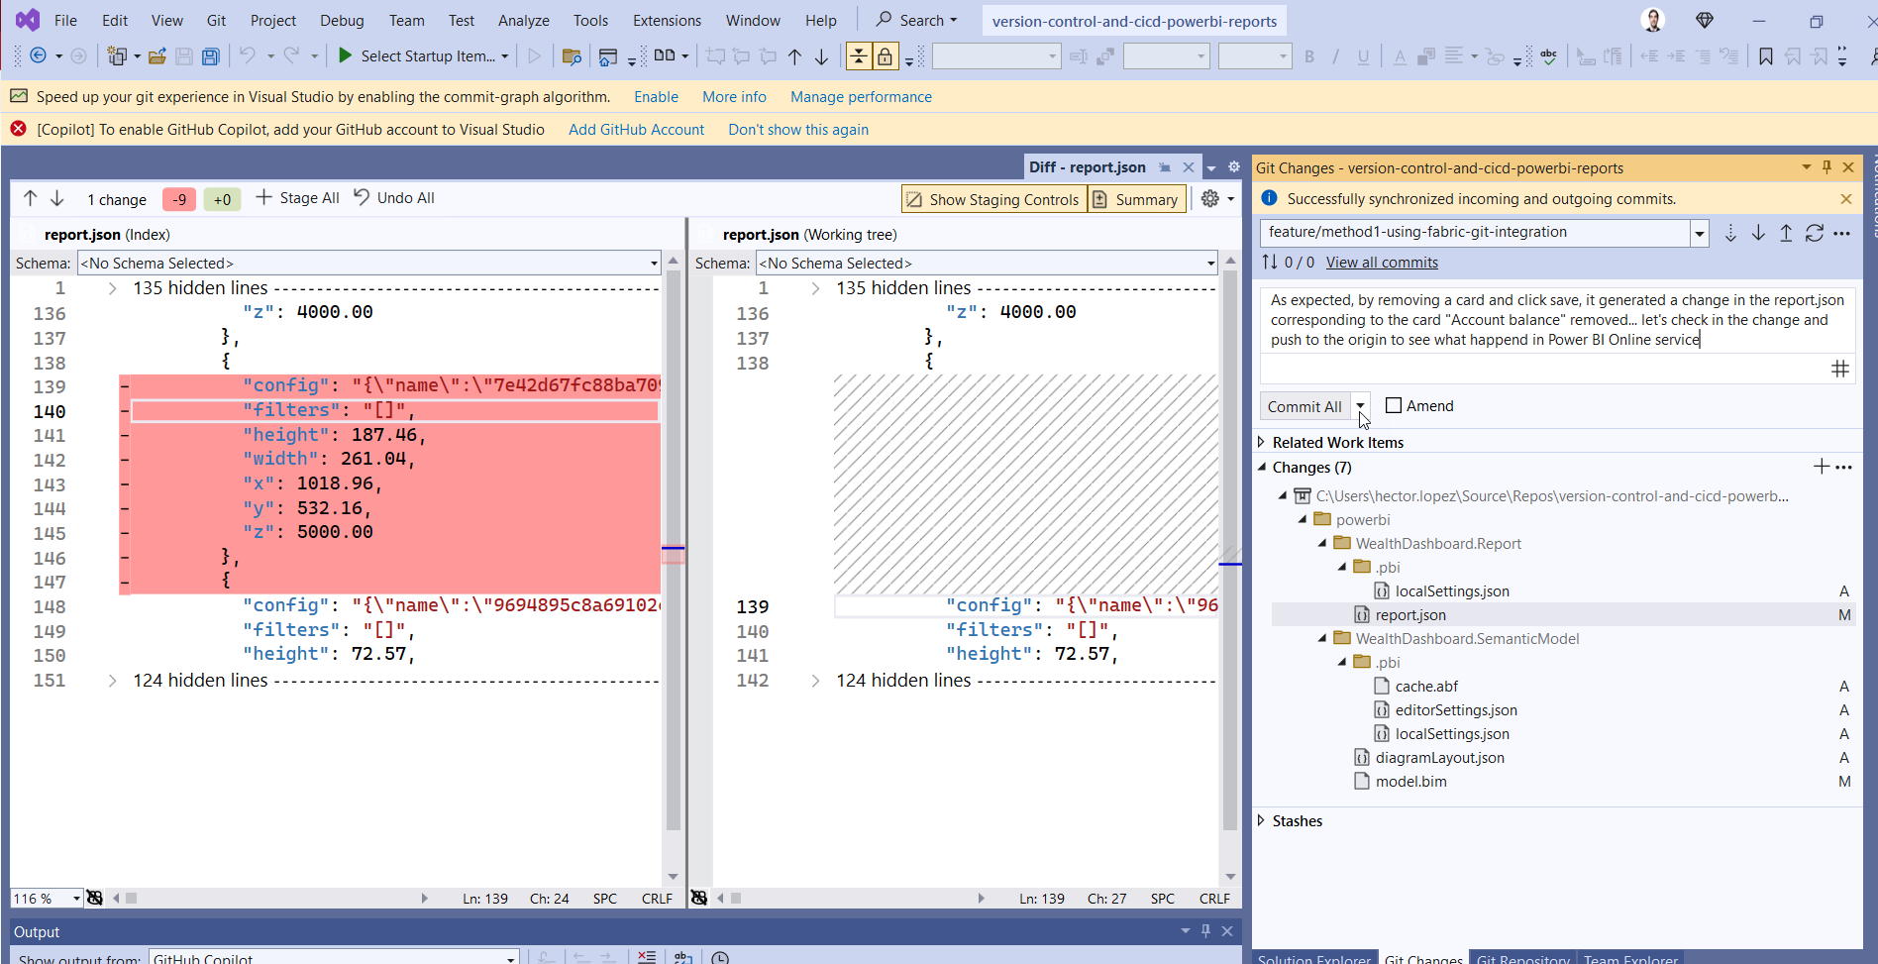
Task: Enable the commit-graph algorithm
Action: coord(656,96)
